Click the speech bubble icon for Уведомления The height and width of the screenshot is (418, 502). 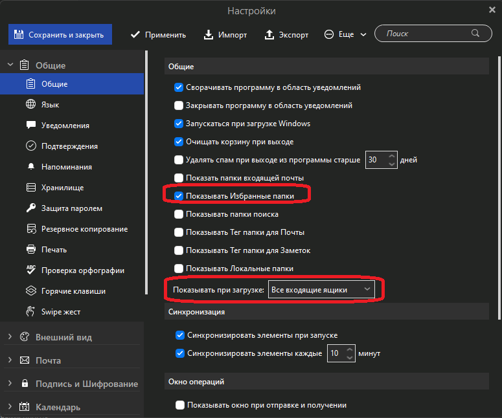pyautogui.click(x=30, y=125)
